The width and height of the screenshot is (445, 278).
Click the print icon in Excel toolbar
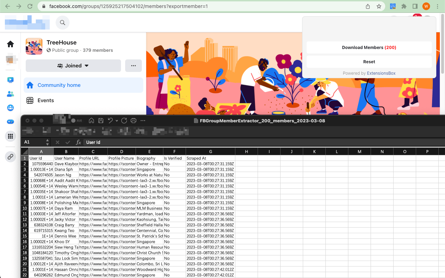pyautogui.click(x=133, y=121)
